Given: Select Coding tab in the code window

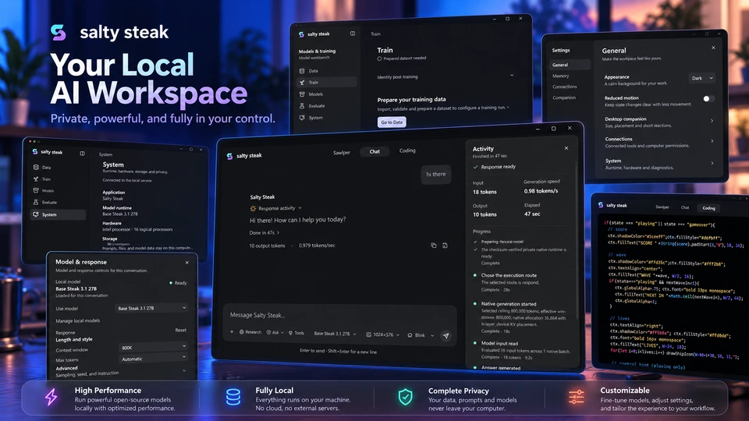Looking at the screenshot, I should pyautogui.click(x=709, y=208).
